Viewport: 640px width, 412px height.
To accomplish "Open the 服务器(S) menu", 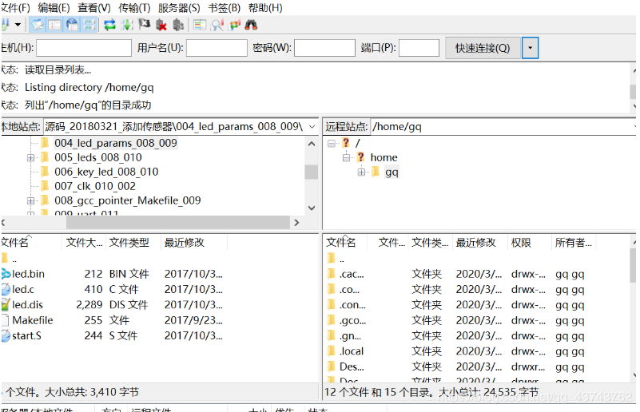I will click(x=179, y=8).
